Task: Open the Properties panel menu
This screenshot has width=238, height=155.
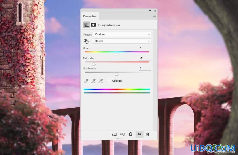Action: pyautogui.click(x=154, y=16)
